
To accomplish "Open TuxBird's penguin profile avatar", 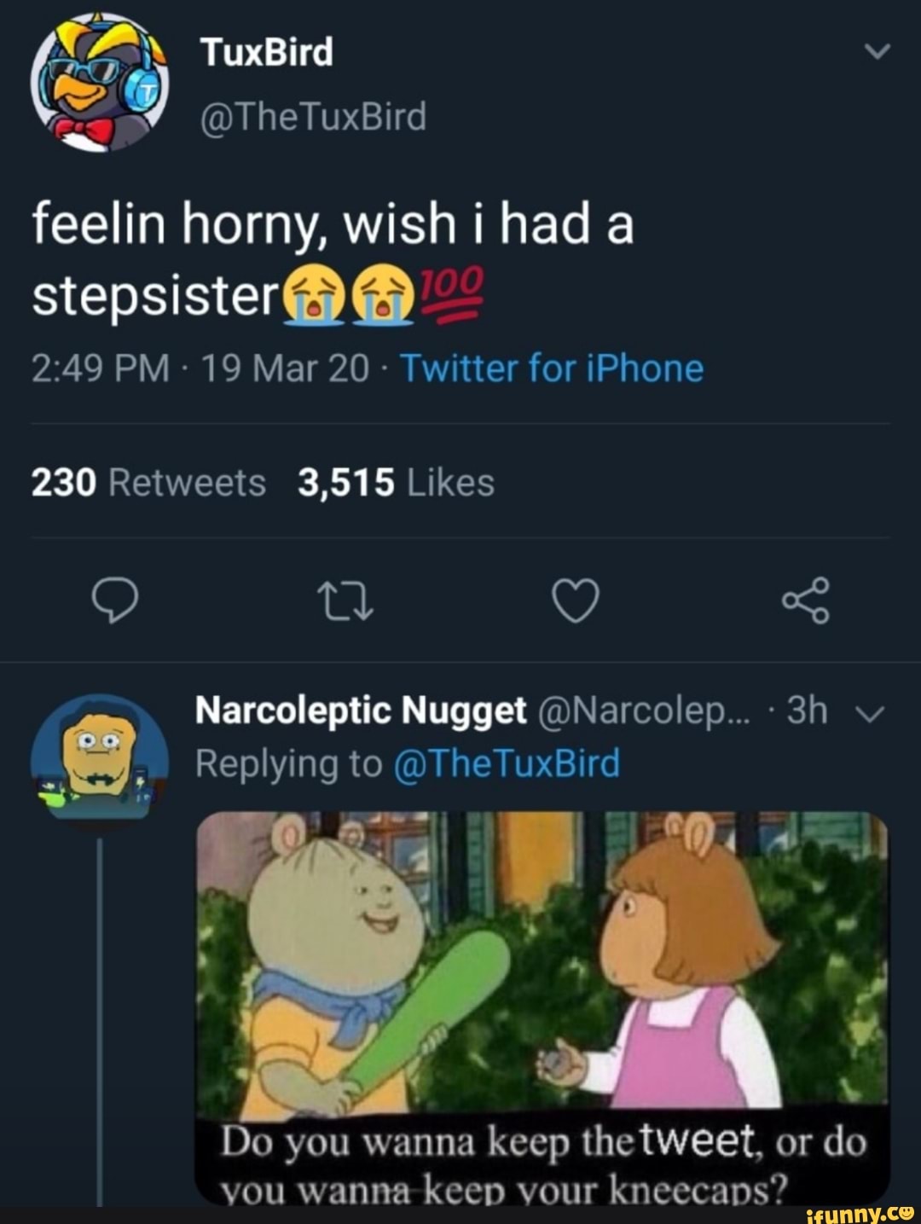I will pyautogui.click(x=100, y=83).
